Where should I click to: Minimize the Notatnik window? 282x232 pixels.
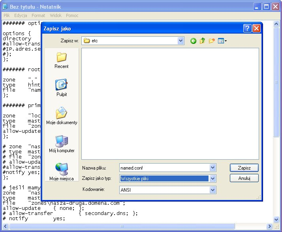pos(257,7)
